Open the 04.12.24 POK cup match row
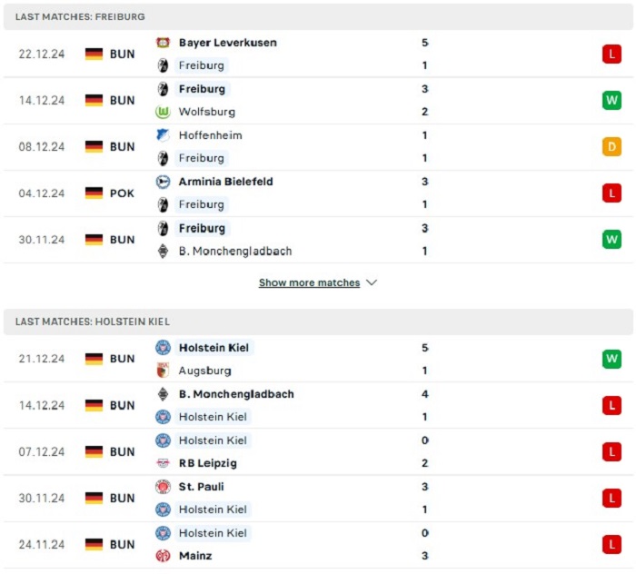This screenshot has height=574, width=636. tap(318, 193)
